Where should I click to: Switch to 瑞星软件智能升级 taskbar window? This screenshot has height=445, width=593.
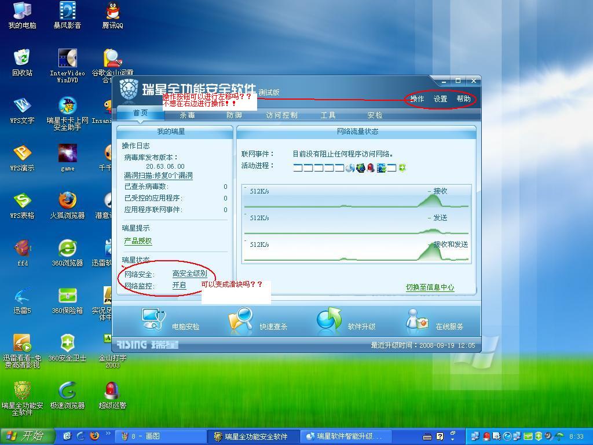[x=345, y=436]
